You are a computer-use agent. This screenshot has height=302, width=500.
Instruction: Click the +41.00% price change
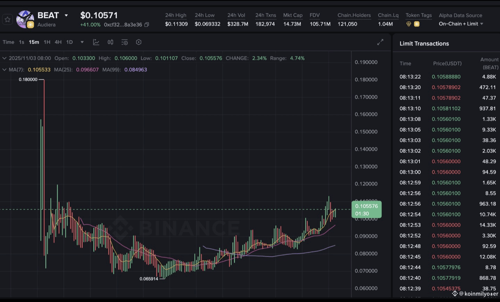pos(90,25)
